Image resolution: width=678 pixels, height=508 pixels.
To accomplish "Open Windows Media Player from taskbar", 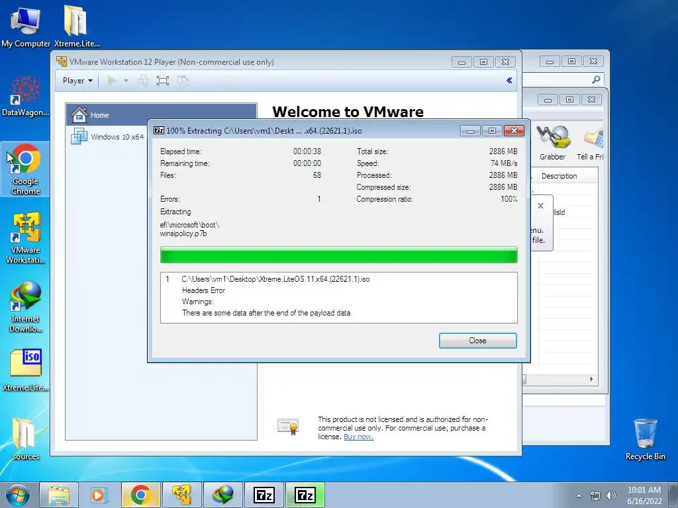I will click(x=99, y=495).
